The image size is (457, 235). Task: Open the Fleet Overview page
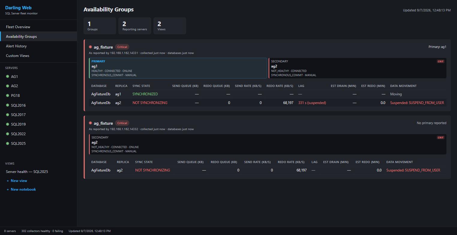tap(38, 27)
